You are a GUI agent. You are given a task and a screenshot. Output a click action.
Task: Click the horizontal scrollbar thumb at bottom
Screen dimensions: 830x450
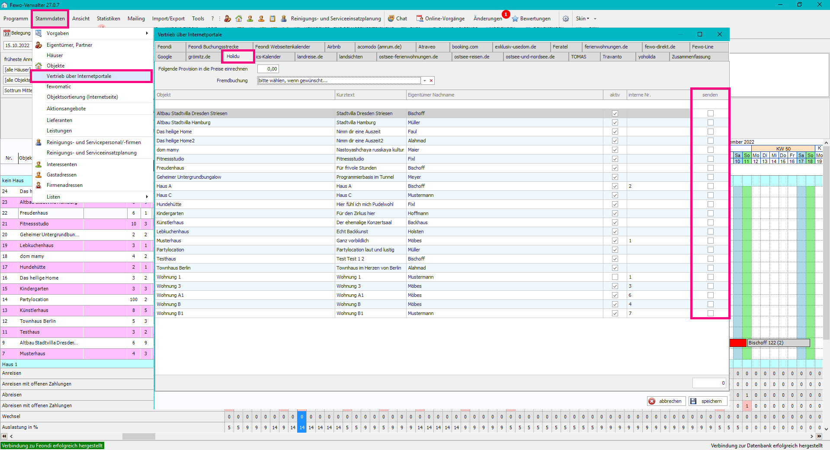138,436
